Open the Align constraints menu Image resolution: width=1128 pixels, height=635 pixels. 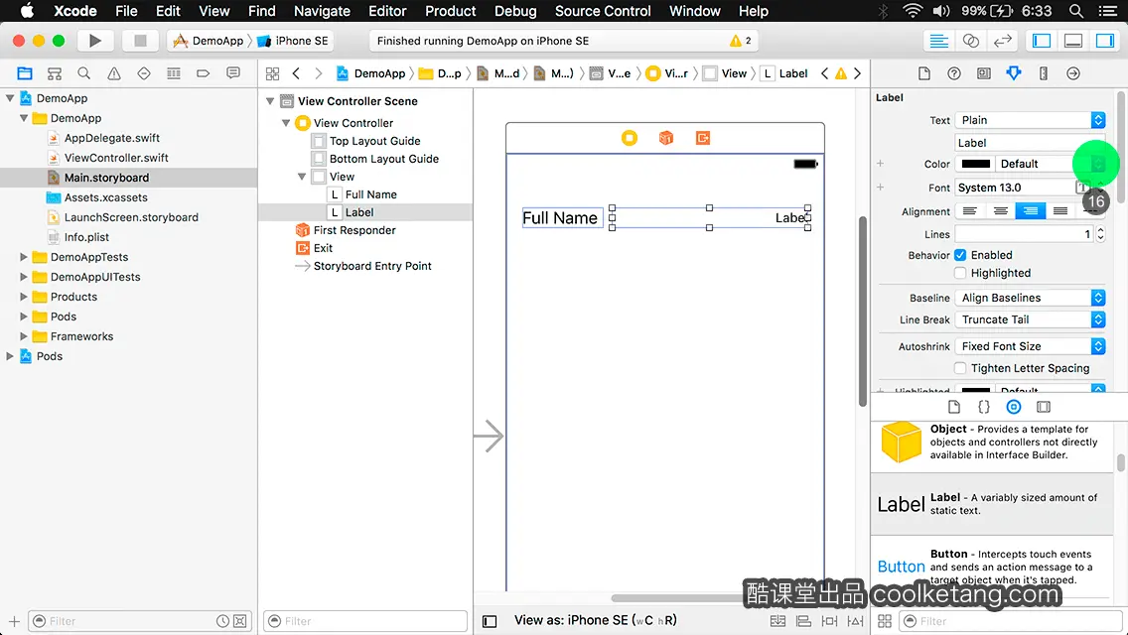803,621
